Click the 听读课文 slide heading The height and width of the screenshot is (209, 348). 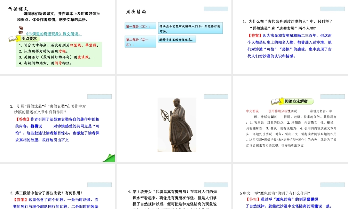pyautogui.click(x=18, y=9)
